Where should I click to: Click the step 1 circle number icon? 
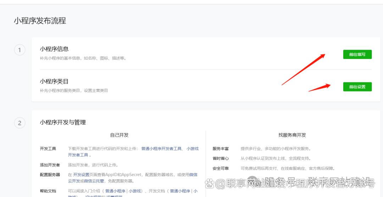point(20,50)
